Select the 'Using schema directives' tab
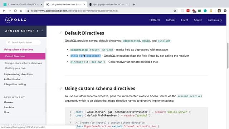 coord(65,5)
